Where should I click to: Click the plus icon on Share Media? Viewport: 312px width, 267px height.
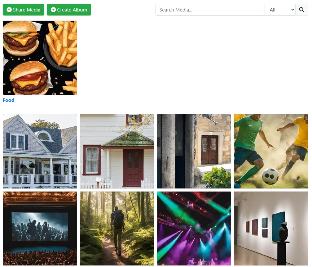9,10
